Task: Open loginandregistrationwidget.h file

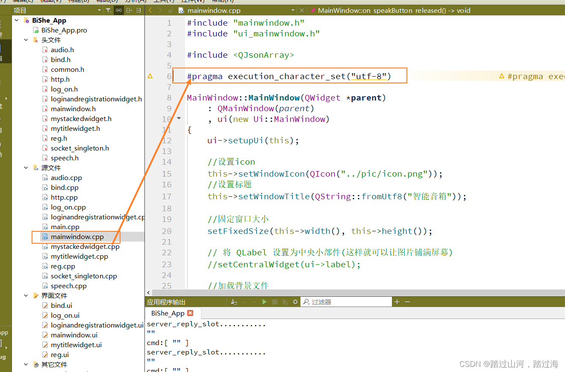Action: click(x=96, y=99)
